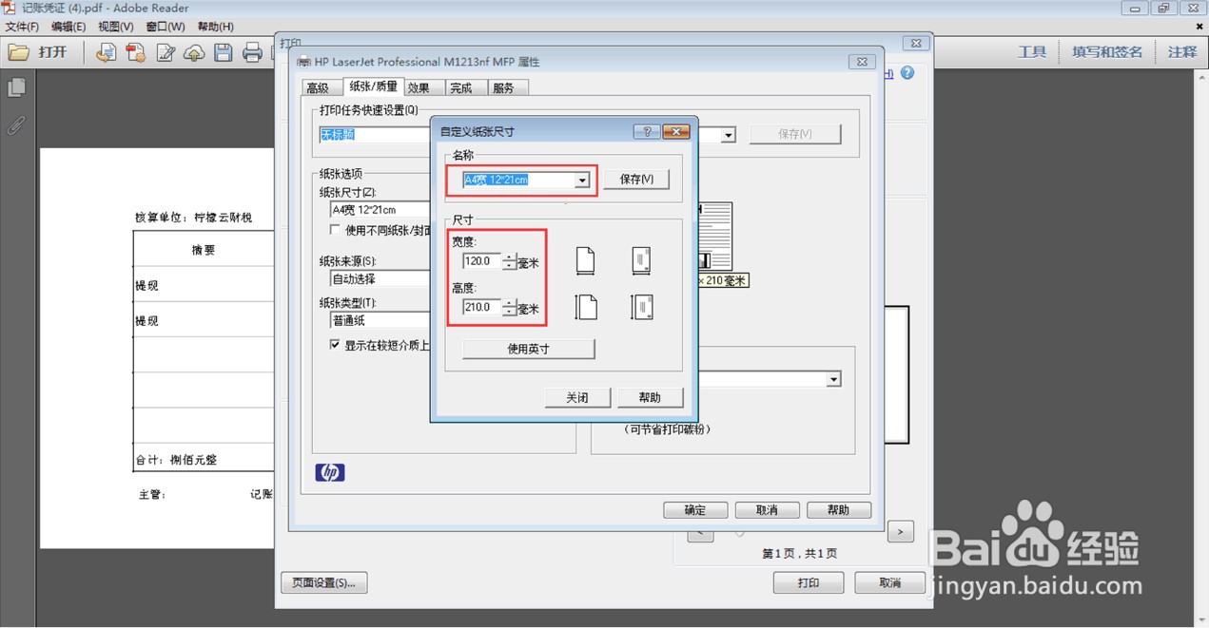Toggle 显示在较短介质上 checkbox
1209x628 pixels.
coord(335,345)
